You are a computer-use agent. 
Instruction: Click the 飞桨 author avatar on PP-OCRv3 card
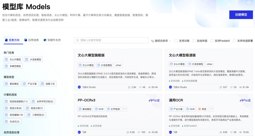79,132
